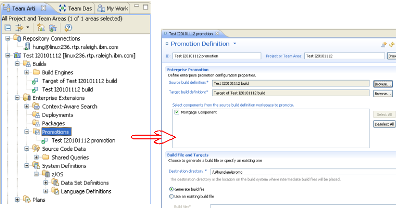Collapse the Repository Connections node
This screenshot has width=396, height=208.
pos(8,38)
